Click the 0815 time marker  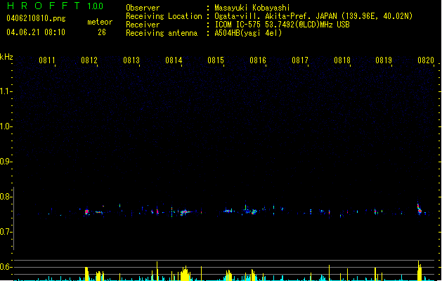[216, 60]
